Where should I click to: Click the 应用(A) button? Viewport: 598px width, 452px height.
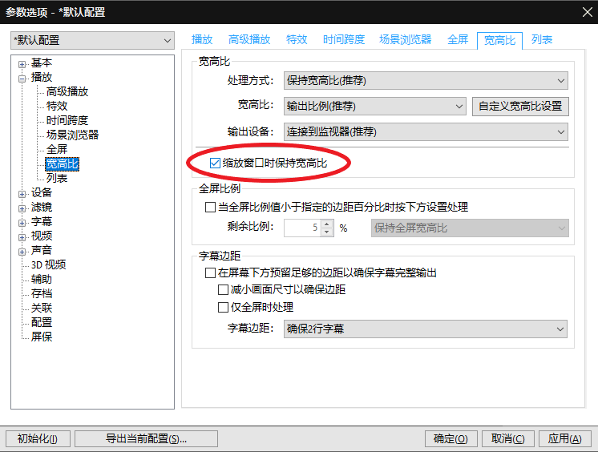pyautogui.click(x=564, y=438)
